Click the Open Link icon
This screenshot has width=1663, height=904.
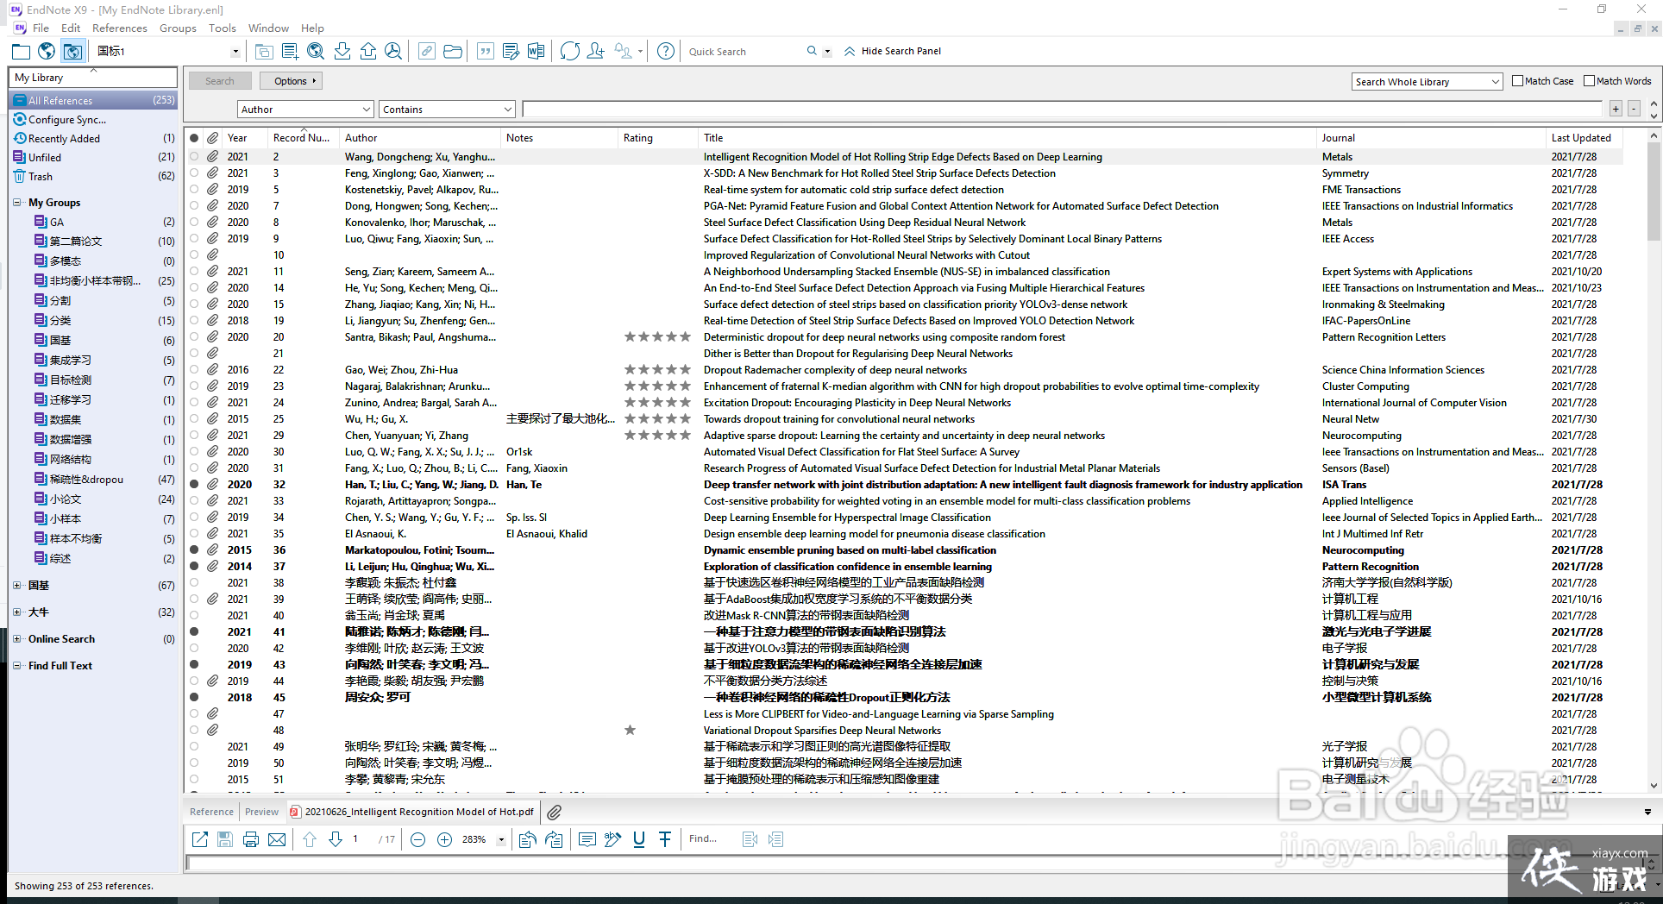[x=427, y=52]
